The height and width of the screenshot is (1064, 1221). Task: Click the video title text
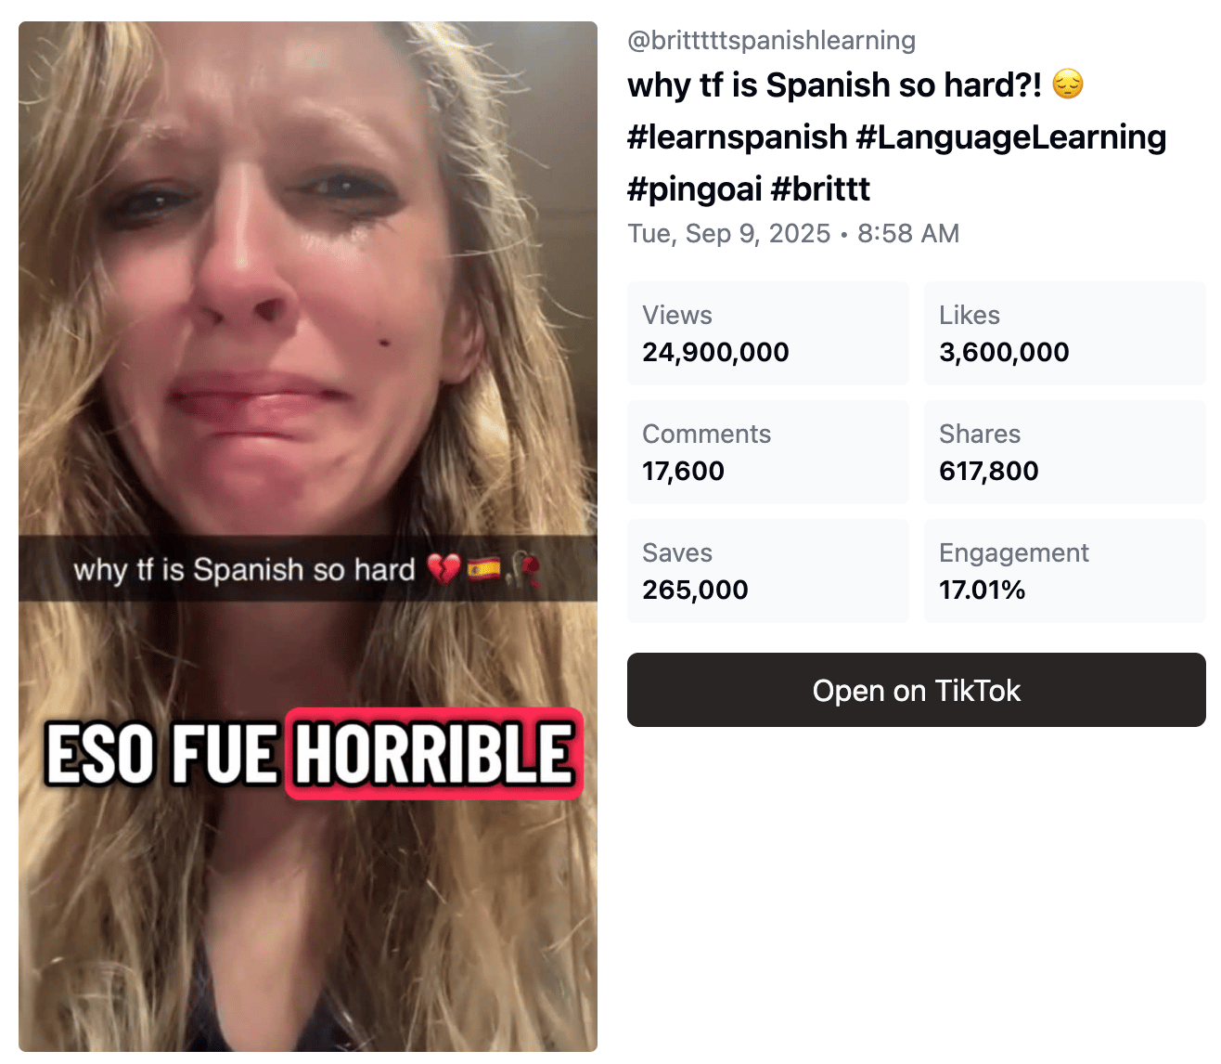835,84
